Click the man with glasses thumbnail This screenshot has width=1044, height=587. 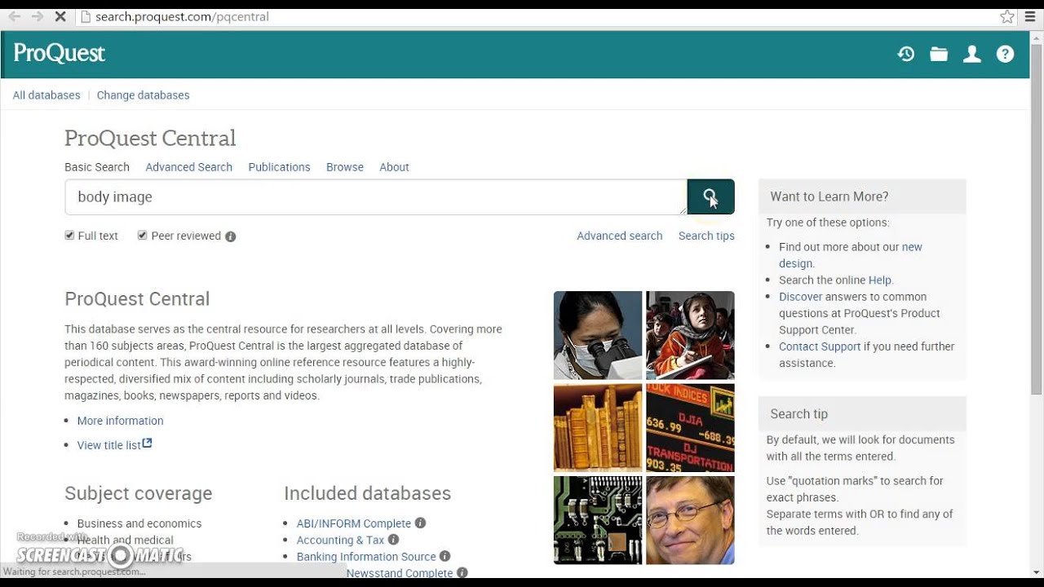tap(690, 520)
